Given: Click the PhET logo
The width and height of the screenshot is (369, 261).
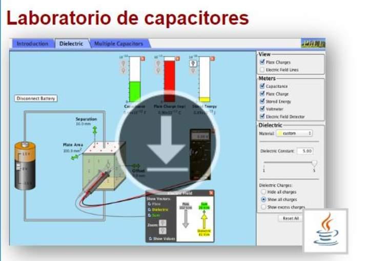Looking at the screenshot, I should [313, 44].
